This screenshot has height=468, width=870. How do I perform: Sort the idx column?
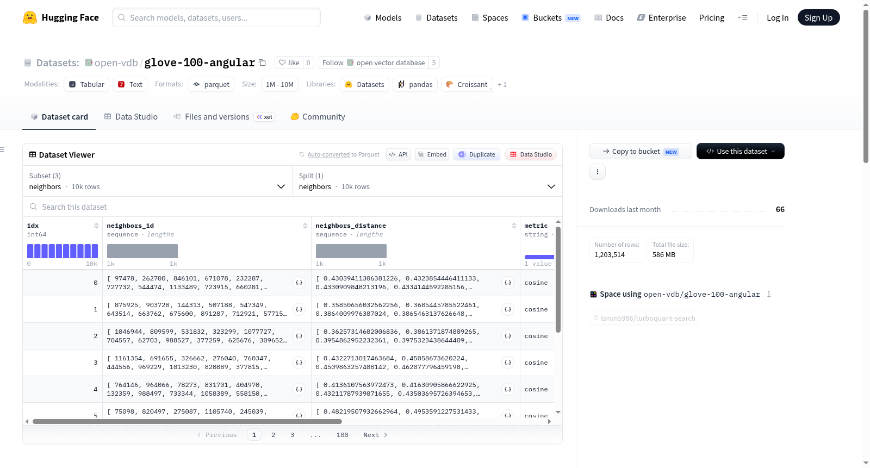point(96,226)
